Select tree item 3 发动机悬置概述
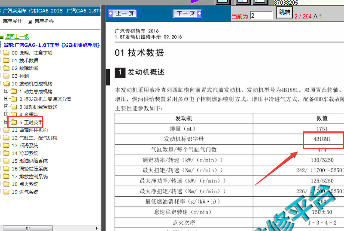Viewport: 344px width, 231px height. pyautogui.click(x=38, y=107)
